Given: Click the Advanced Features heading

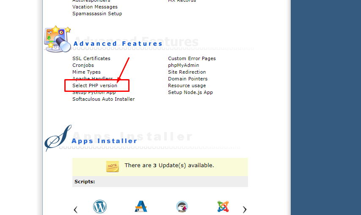Looking at the screenshot, I should (118, 44).
